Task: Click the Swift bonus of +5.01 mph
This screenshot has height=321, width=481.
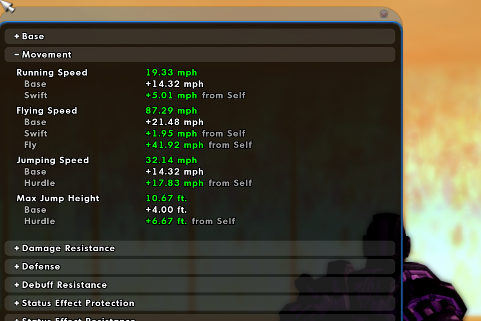Action: pos(171,95)
